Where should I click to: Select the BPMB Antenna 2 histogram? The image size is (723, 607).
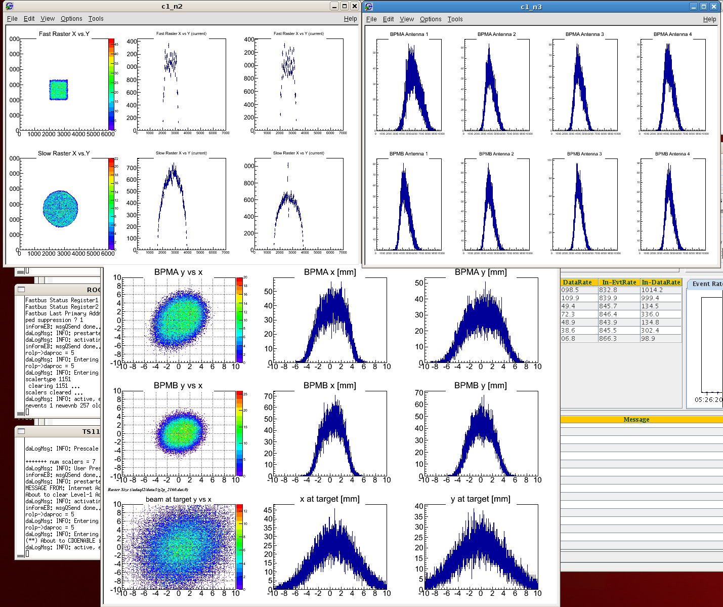click(x=497, y=205)
